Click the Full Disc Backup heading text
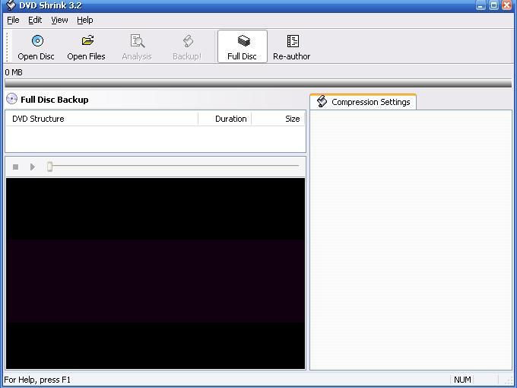The width and height of the screenshot is (517, 388). (x=55, y=100)
